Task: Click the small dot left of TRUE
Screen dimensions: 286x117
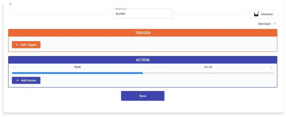Action: click(x=14, y=68)
